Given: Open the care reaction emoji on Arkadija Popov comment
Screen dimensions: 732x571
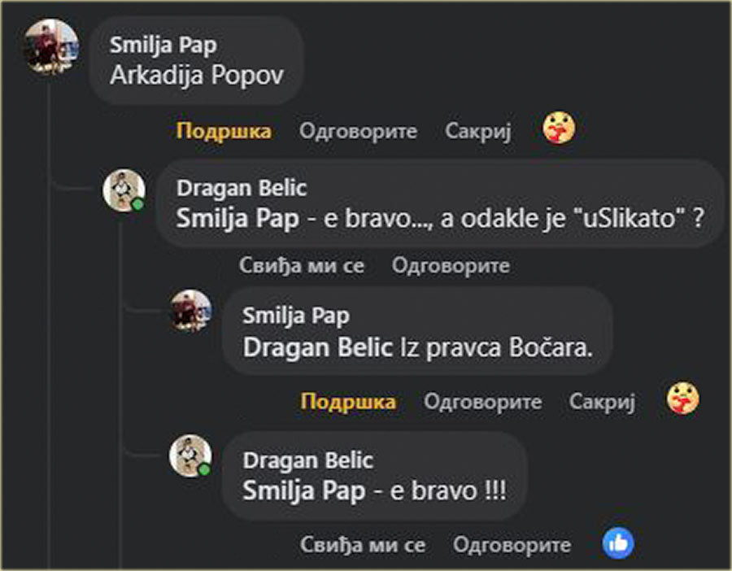Looking at the screenshot, I should pos(559,128).
